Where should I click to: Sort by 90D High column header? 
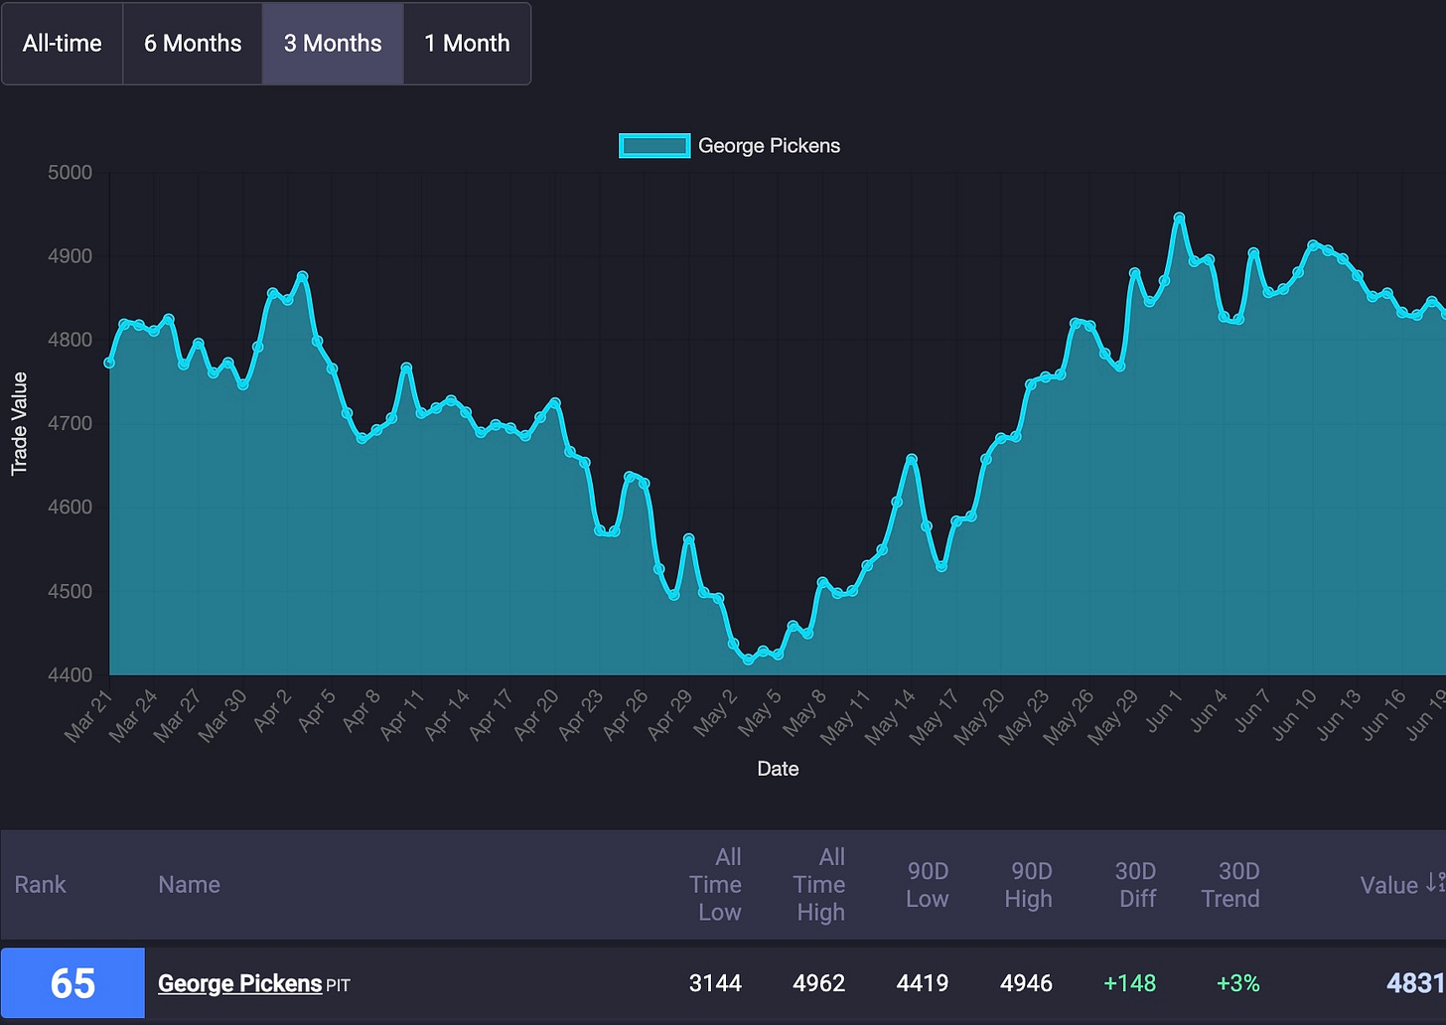point(1029,885)
